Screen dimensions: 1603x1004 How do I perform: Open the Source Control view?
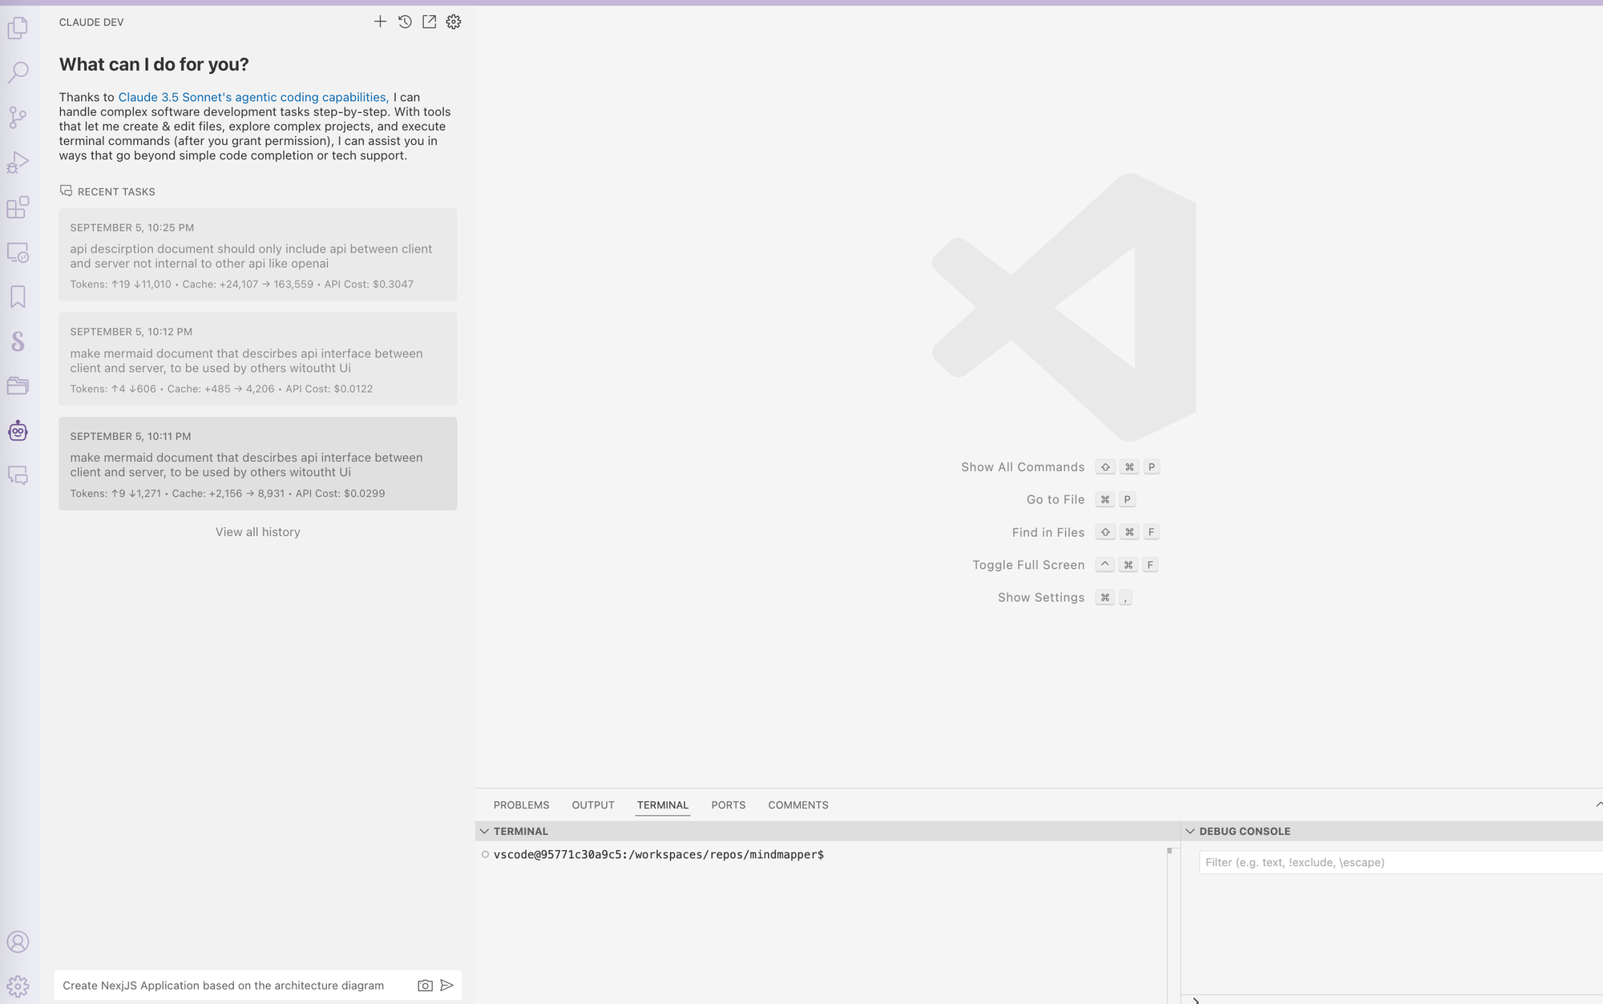coord(18,118)
